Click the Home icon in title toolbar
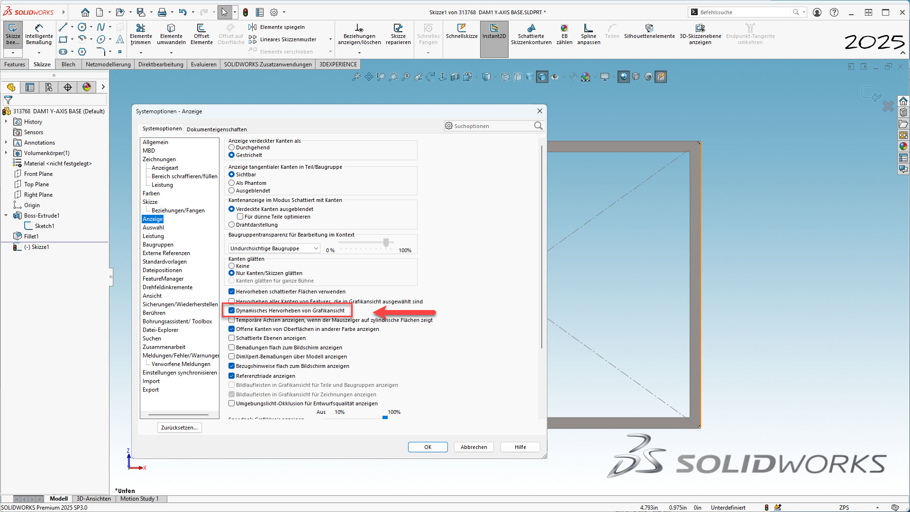Screen dimensions: 910x512 click(x=85, y=12)
